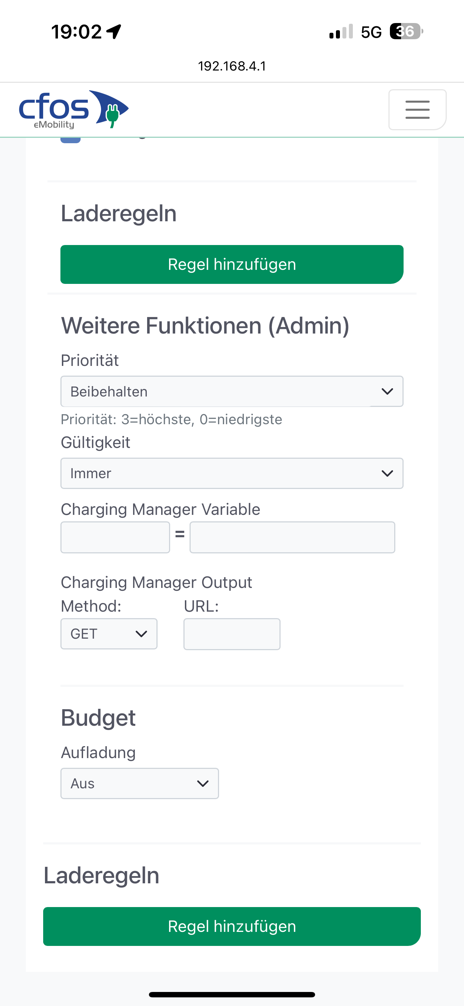Tap the 5G network indicator
Screen dimensions: 464x1006
coord(371,32)
